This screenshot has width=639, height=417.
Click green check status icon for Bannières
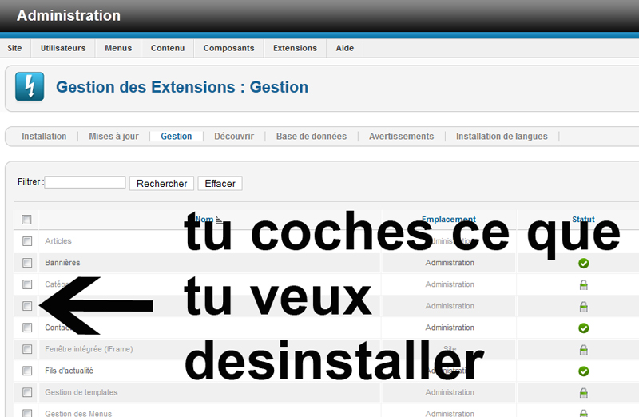[583, 263]
